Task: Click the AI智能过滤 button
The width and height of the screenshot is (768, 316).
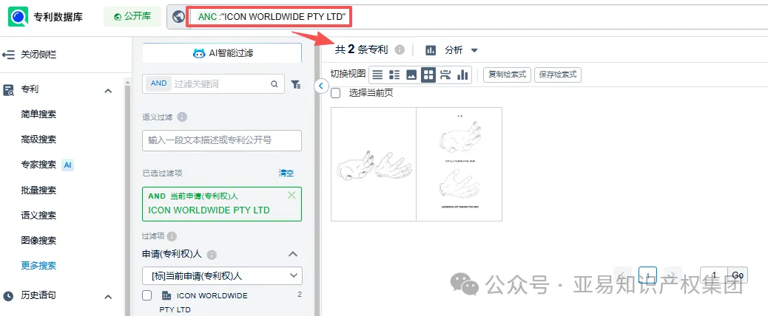Action: tap(222, 53)
